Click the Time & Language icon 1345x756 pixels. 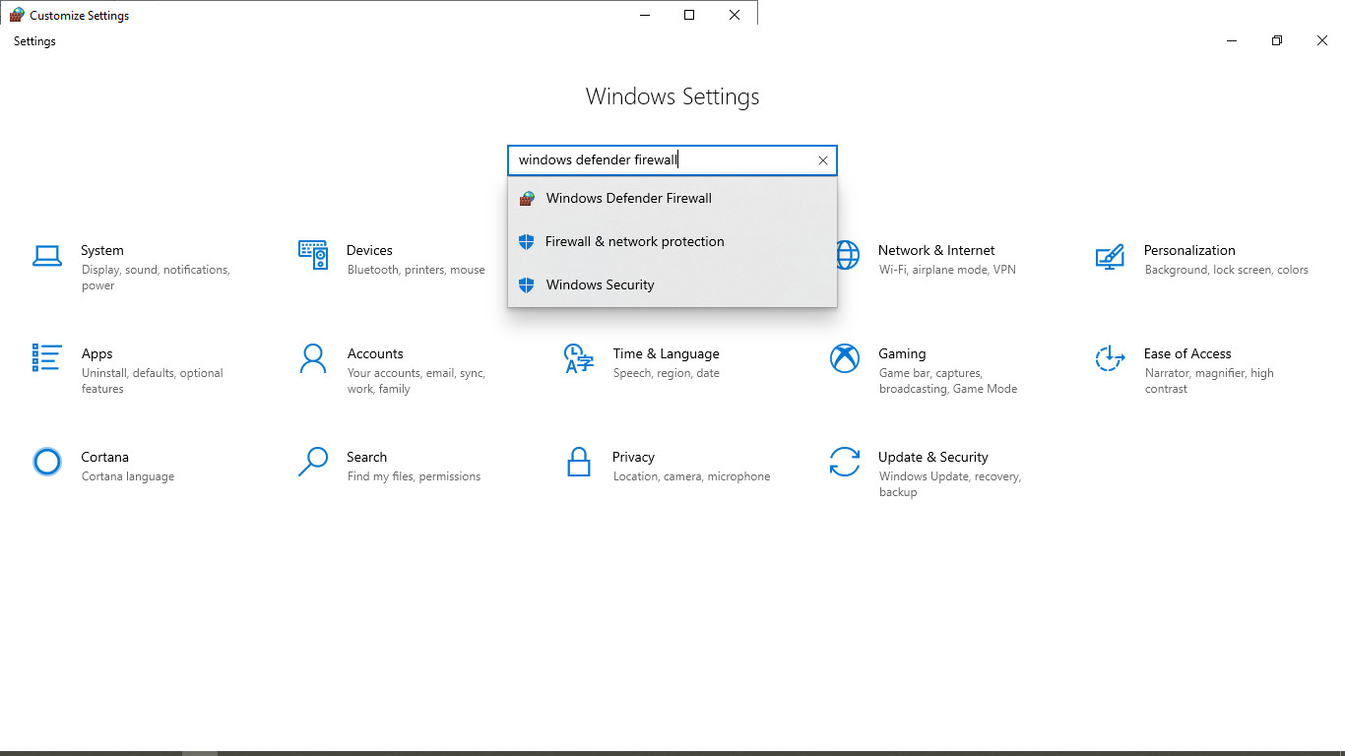[578, 358]
